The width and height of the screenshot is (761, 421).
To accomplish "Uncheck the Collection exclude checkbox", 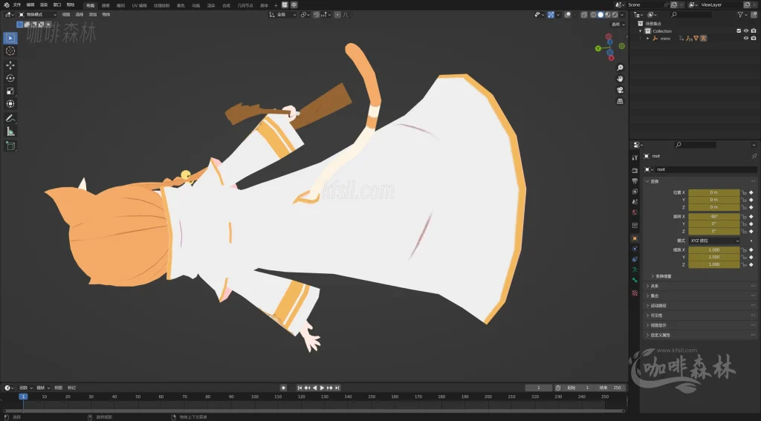I will click(x=739, y=31).
